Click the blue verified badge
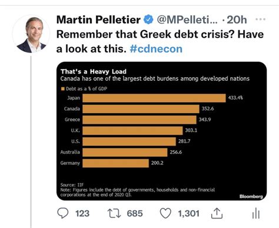279x228 pixels. pos(148,19)
